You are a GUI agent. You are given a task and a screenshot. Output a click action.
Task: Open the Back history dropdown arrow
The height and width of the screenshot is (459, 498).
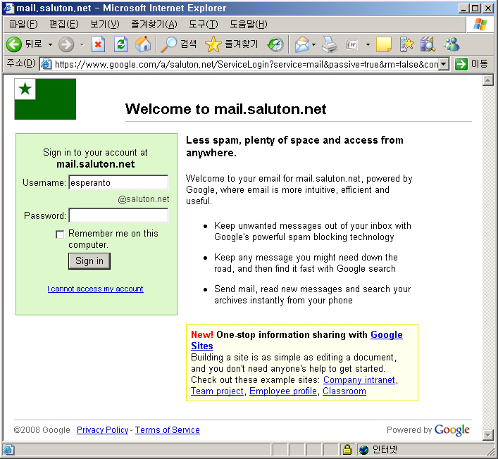50,45
